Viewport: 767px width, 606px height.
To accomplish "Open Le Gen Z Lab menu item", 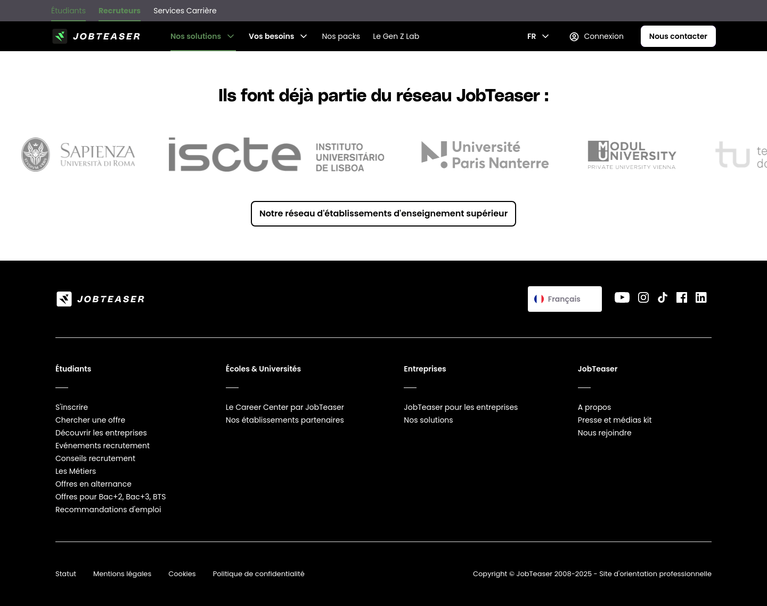I will point(396,36).
